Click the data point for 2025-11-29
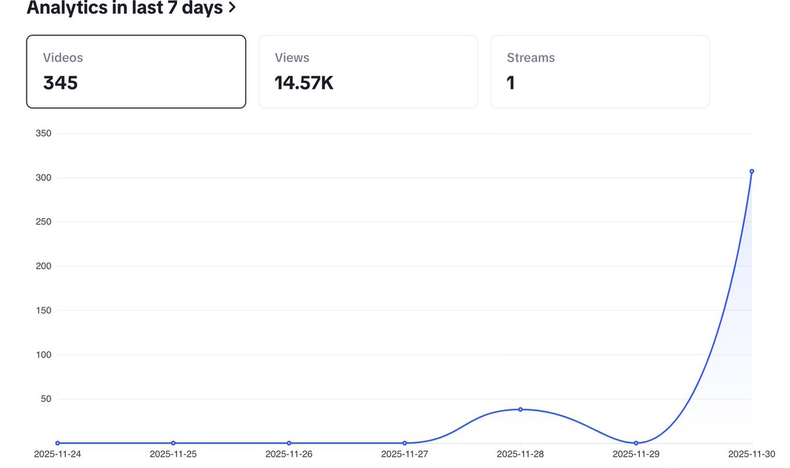This screenshot has width=790, height=468. pos(636,443)
